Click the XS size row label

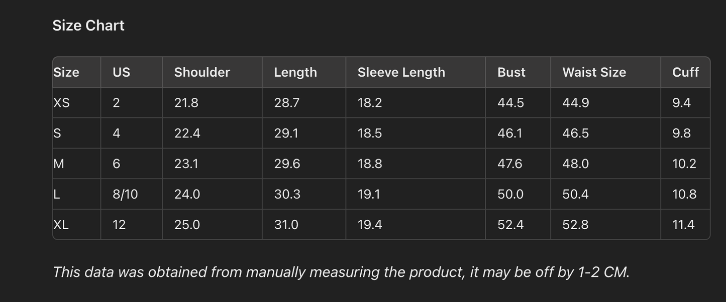[62, 103]
